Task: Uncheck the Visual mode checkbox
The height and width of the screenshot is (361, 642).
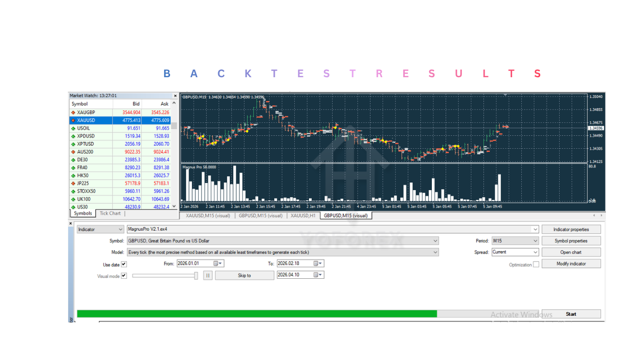Action: coord(125,275)
